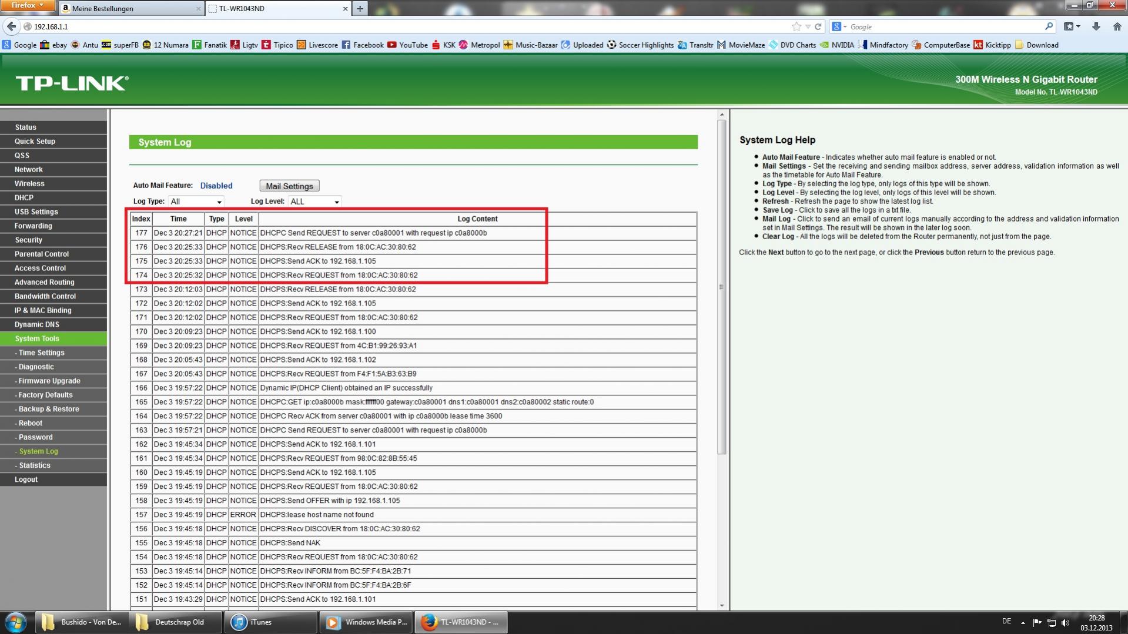
Task: Open the Statistics submenu link
Action: pyautogui.click(x=53, y=465)
